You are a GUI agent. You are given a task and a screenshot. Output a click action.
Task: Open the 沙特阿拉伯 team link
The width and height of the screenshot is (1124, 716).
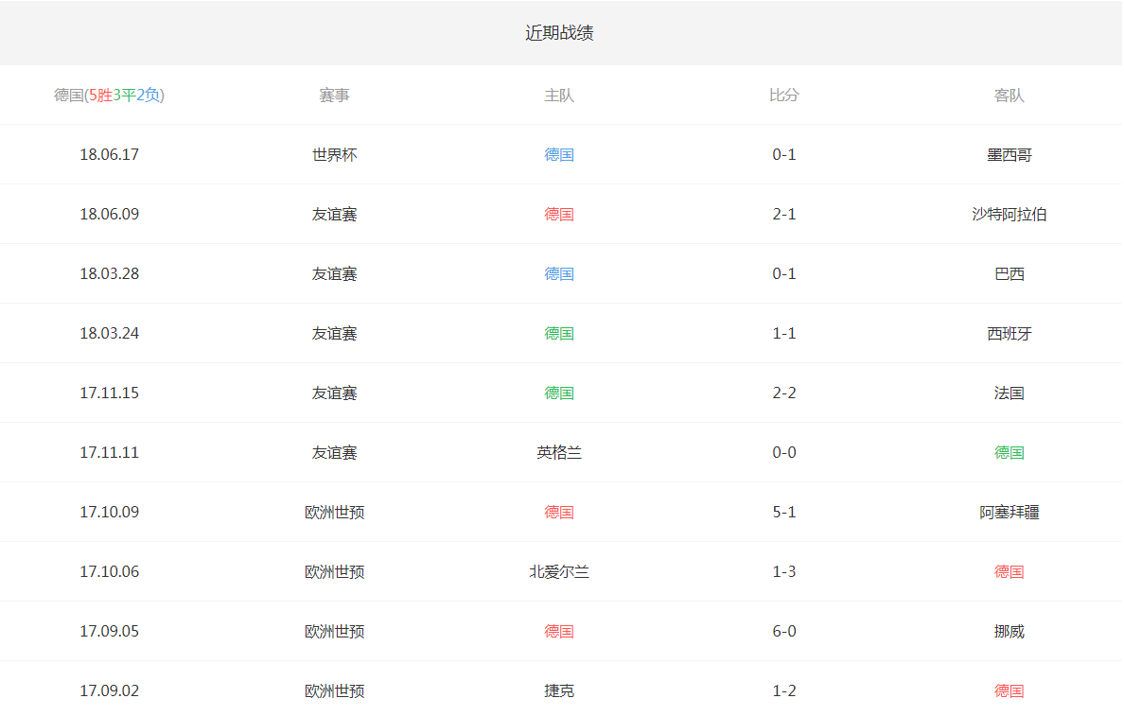coord(1009,214)
